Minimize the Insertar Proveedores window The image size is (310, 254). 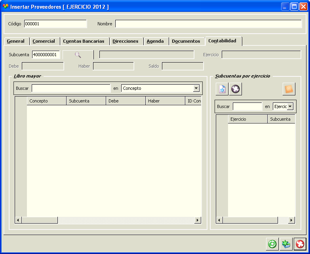pyautogui.click(x=285, y=7)
